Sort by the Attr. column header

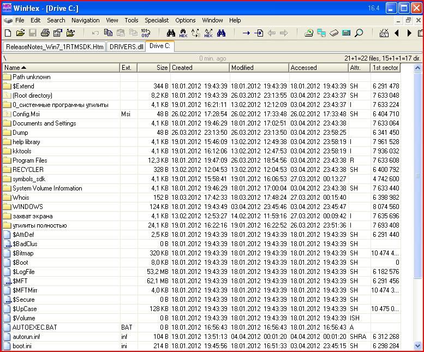click(360, 68)
